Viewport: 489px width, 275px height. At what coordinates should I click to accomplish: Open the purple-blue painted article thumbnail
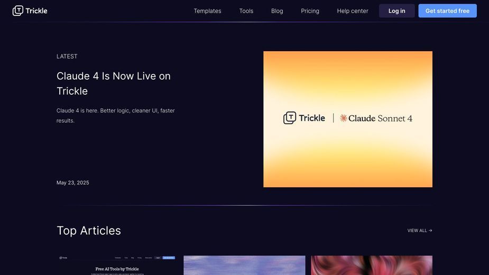point(244,265)
